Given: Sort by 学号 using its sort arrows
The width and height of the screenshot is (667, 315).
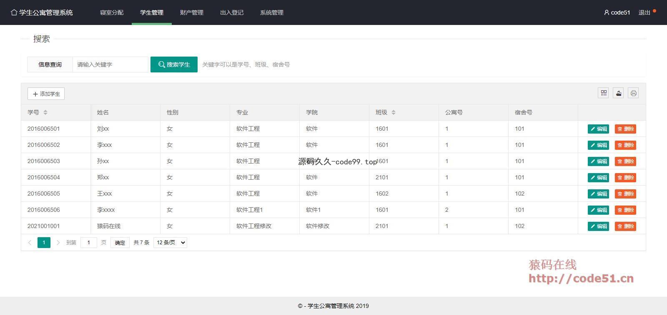Looking at the screenshot, I should point(45,112).
